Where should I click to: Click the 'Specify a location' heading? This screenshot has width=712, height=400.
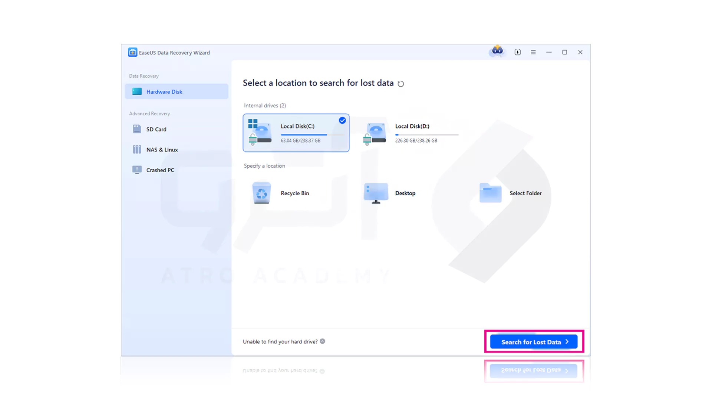click(264, 166)
